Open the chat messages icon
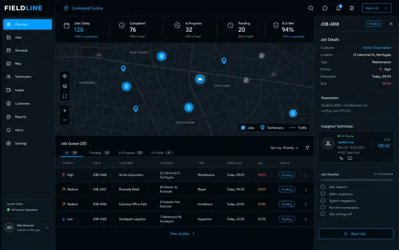The height and width of the screenshot is (250, 399). [x=325, y=8]
